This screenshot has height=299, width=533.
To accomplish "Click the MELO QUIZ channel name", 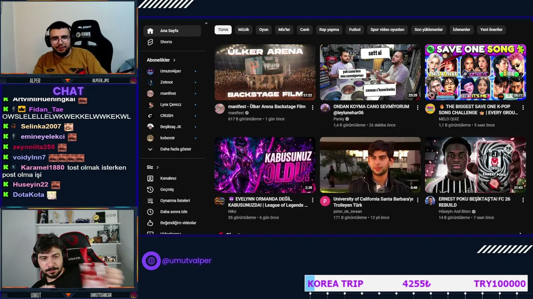I will tap(449, 119).
